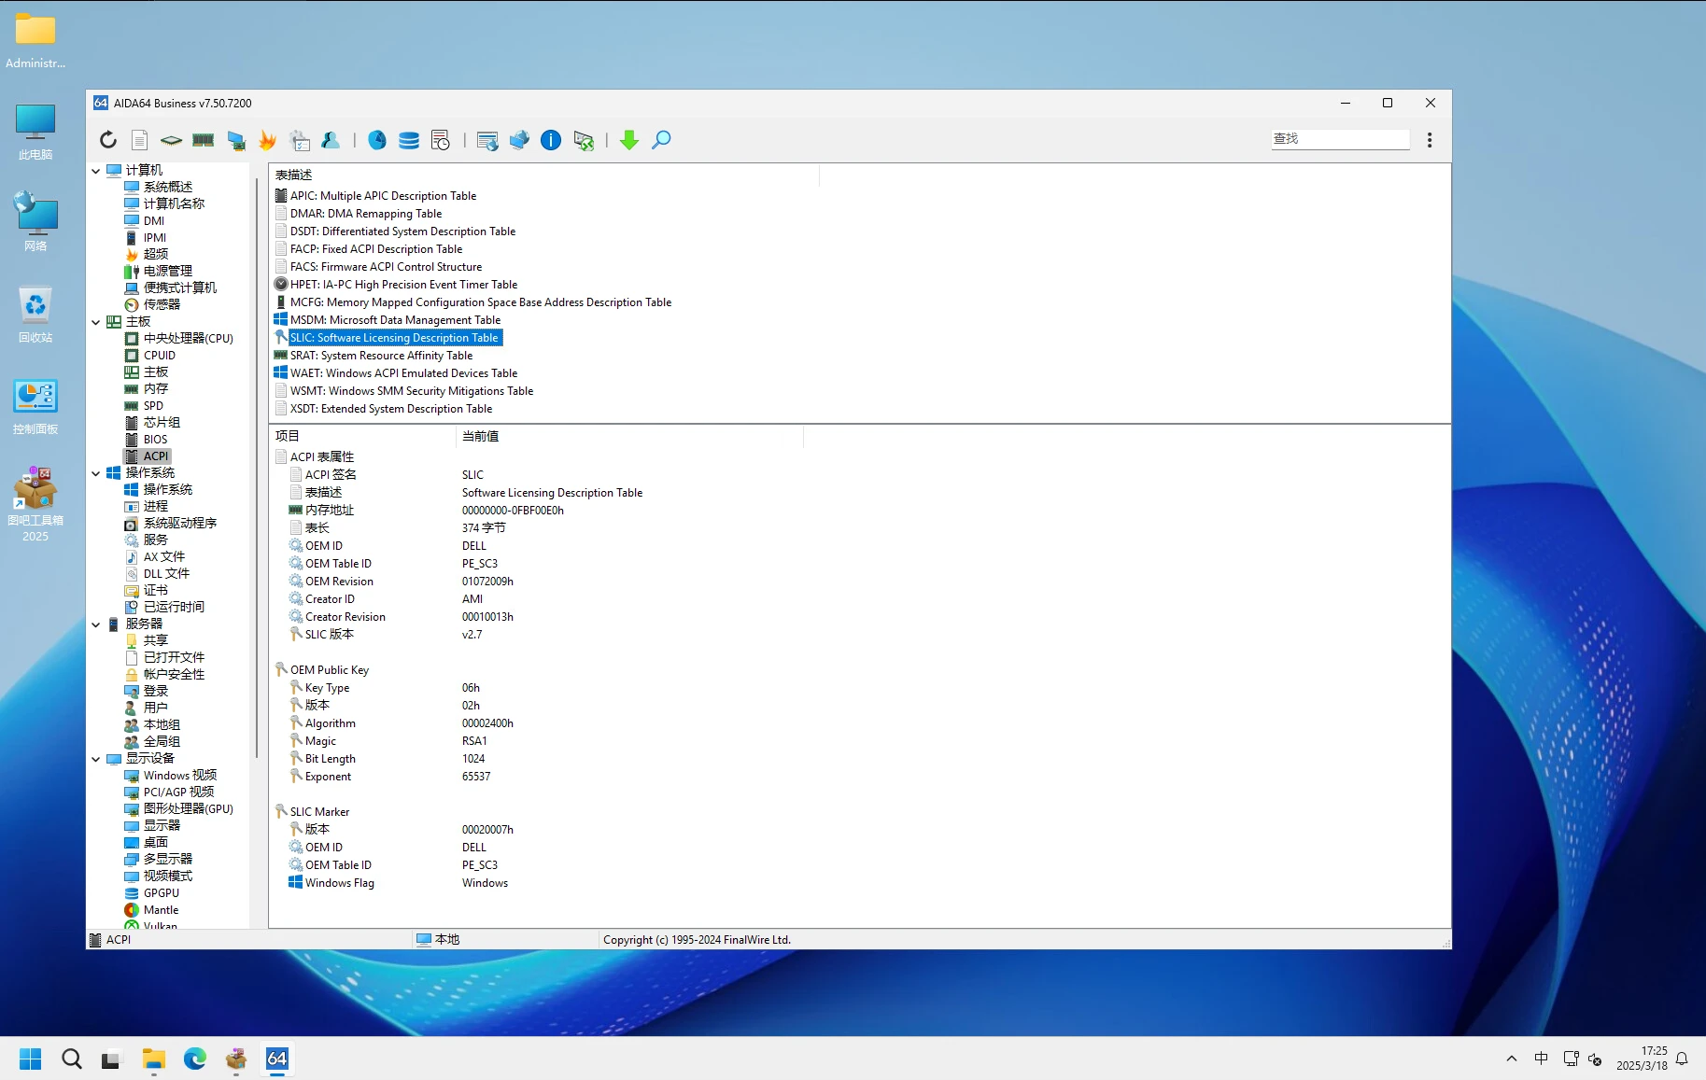Screen dimensions: 1706x1080
Task: Open 回收站 desktop icon
Action: pos(35,314)
